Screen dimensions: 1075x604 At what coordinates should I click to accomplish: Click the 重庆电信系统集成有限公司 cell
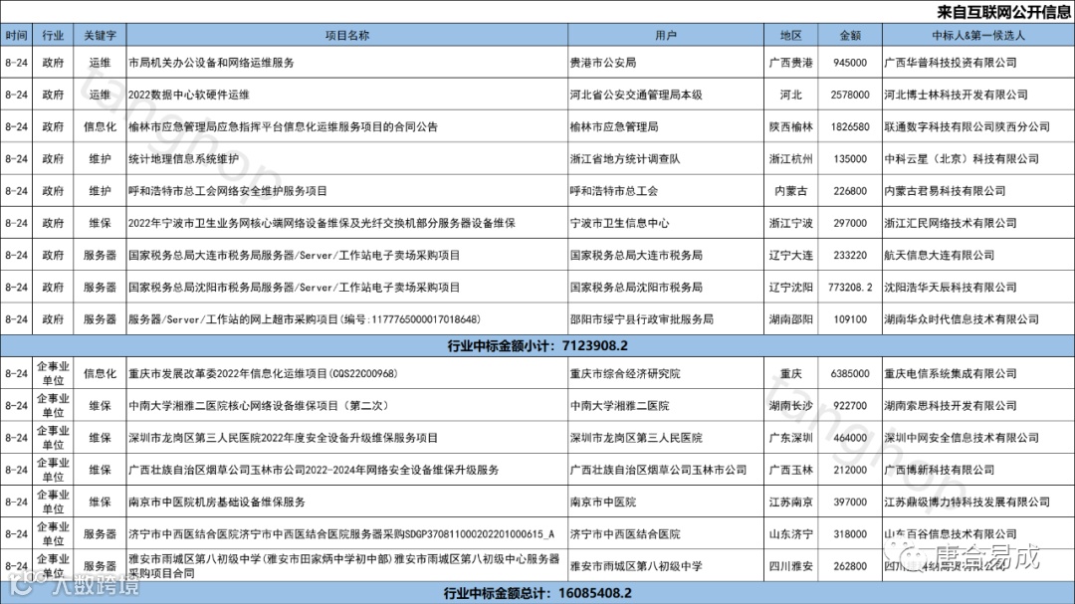pos(978,373)
